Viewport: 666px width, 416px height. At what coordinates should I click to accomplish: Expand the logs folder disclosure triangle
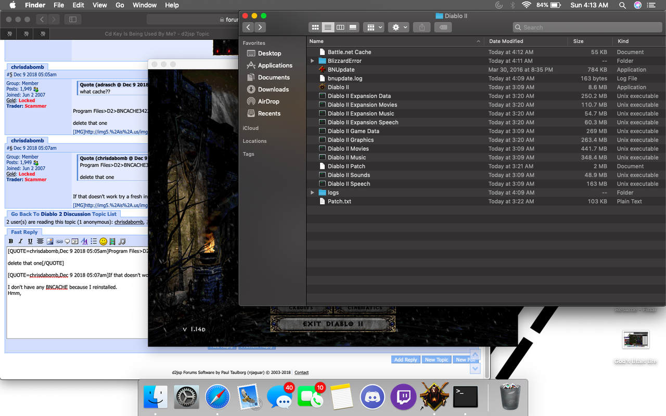pyautogui.click(x=312, y=192)
